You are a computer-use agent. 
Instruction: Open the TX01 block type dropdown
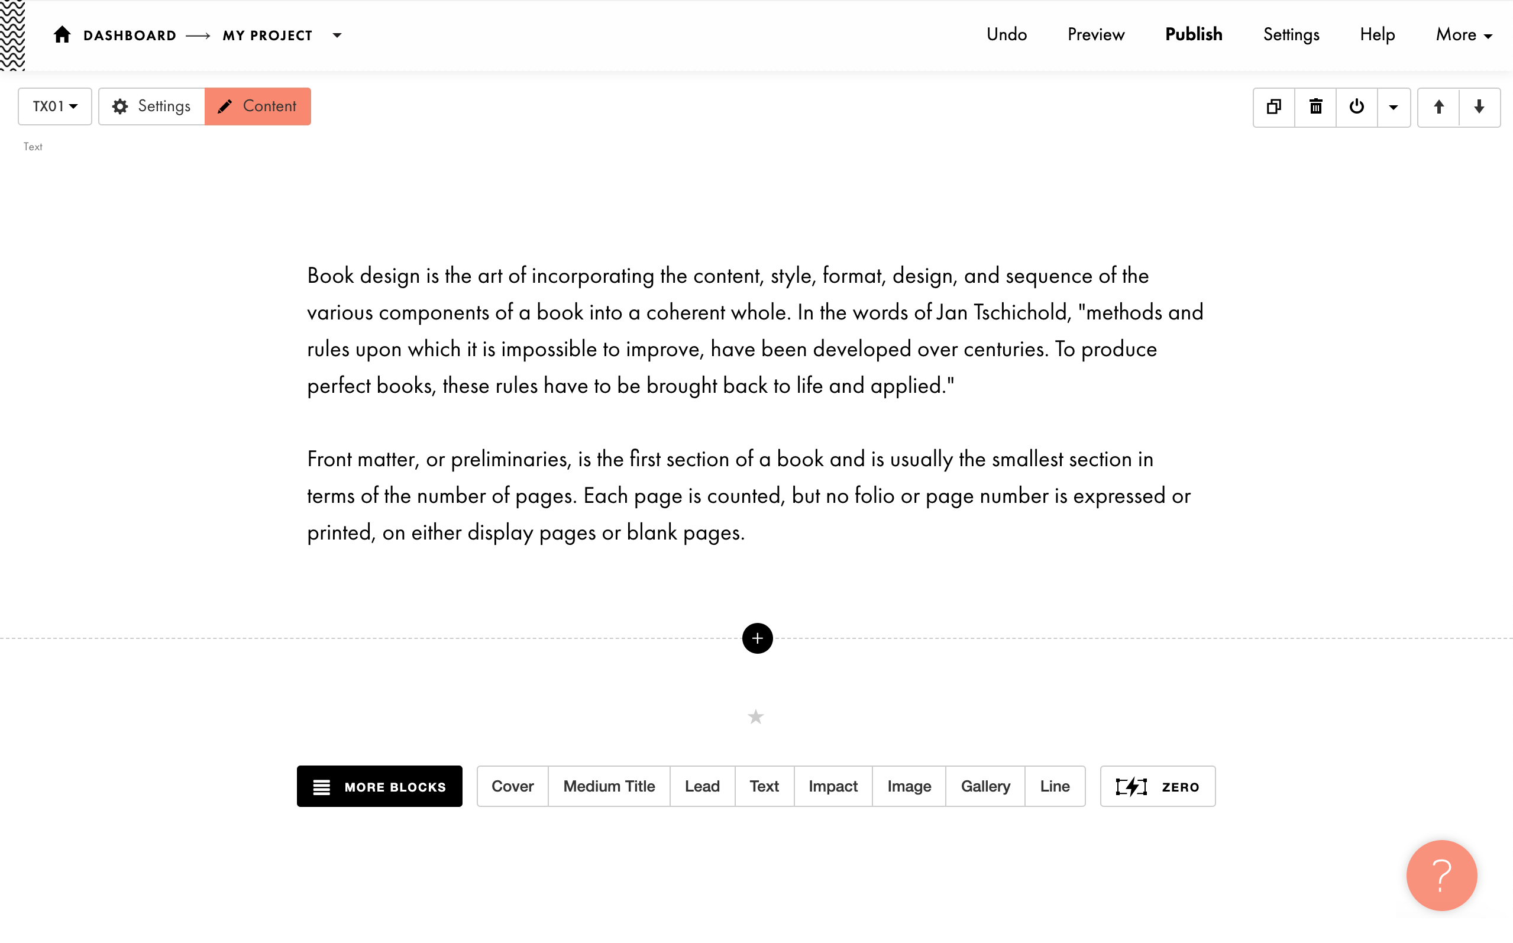tap(54, 106)
